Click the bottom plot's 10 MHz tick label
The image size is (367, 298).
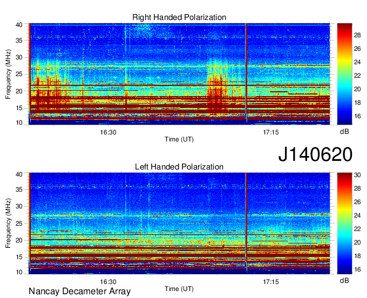19,272
